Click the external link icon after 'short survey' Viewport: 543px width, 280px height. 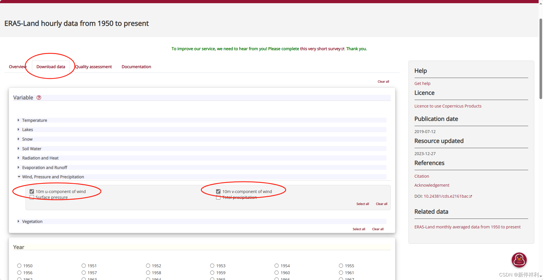[x=343, y=49]
